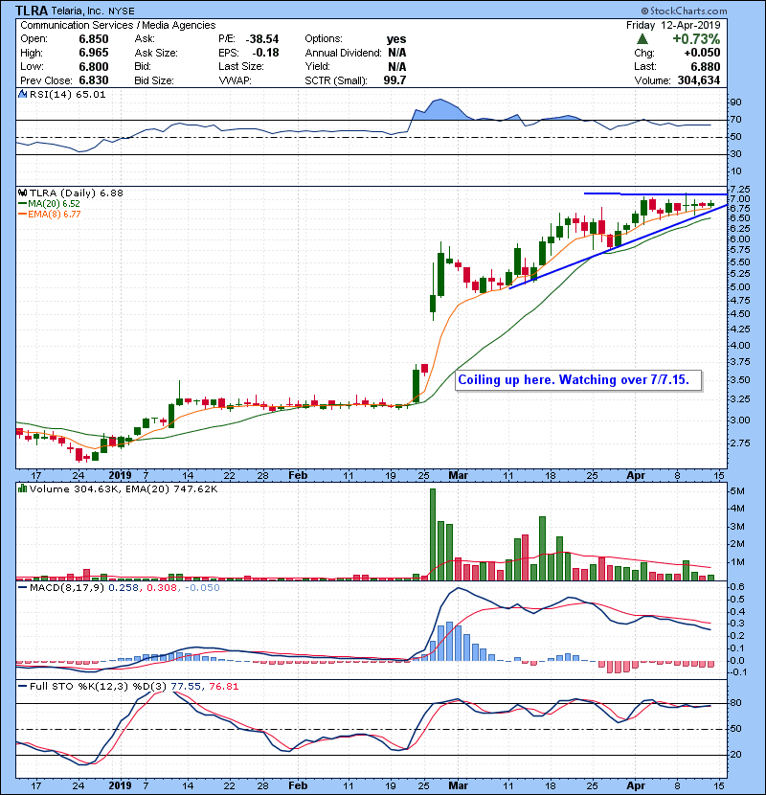Click the RSI 70 axis label
The height and width of the screenshot is (795, 766).
click(x=736, y=120)
